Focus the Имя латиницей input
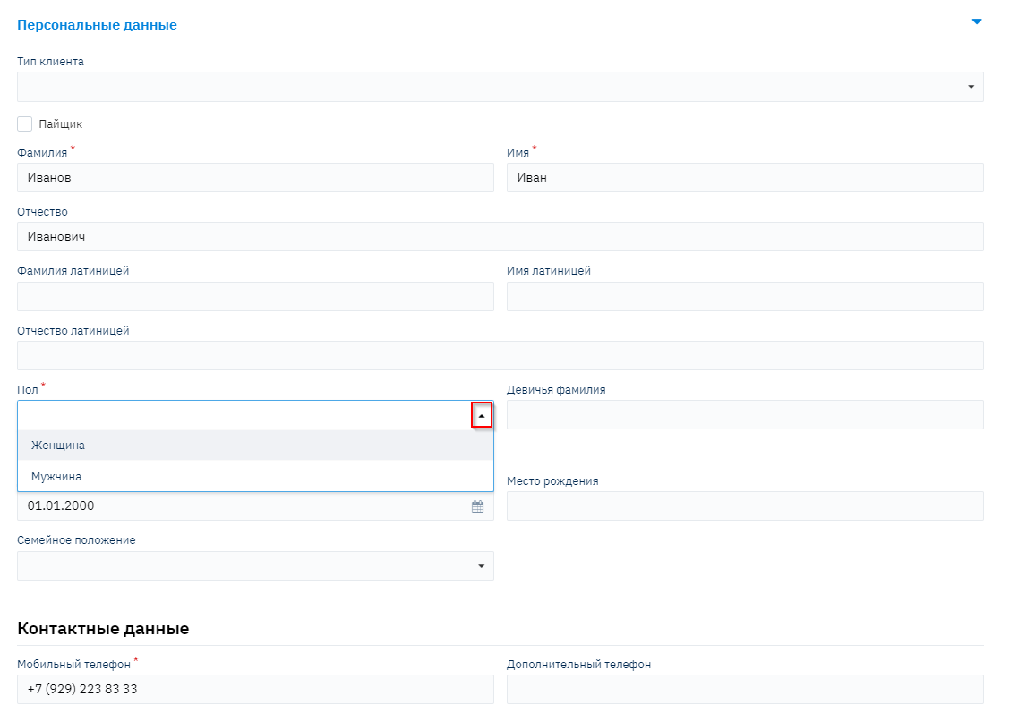 [744, 297]
